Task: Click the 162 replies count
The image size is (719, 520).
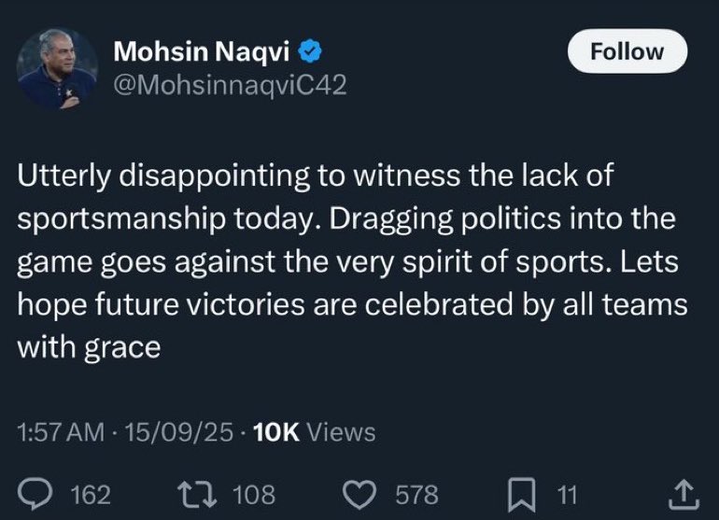Action: tap(91, 495)
